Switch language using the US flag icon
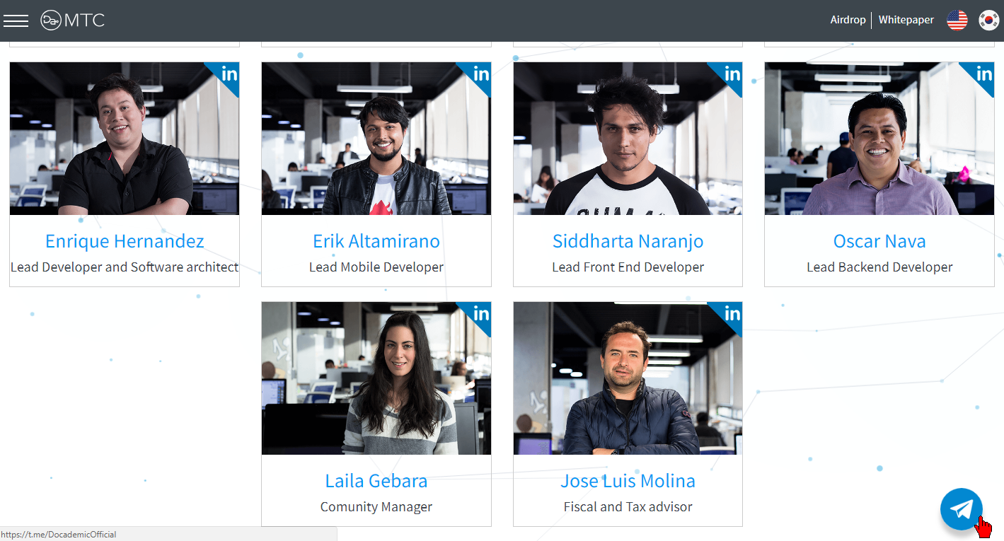This screenshot has width=1004, height=541. pos(957,21)
